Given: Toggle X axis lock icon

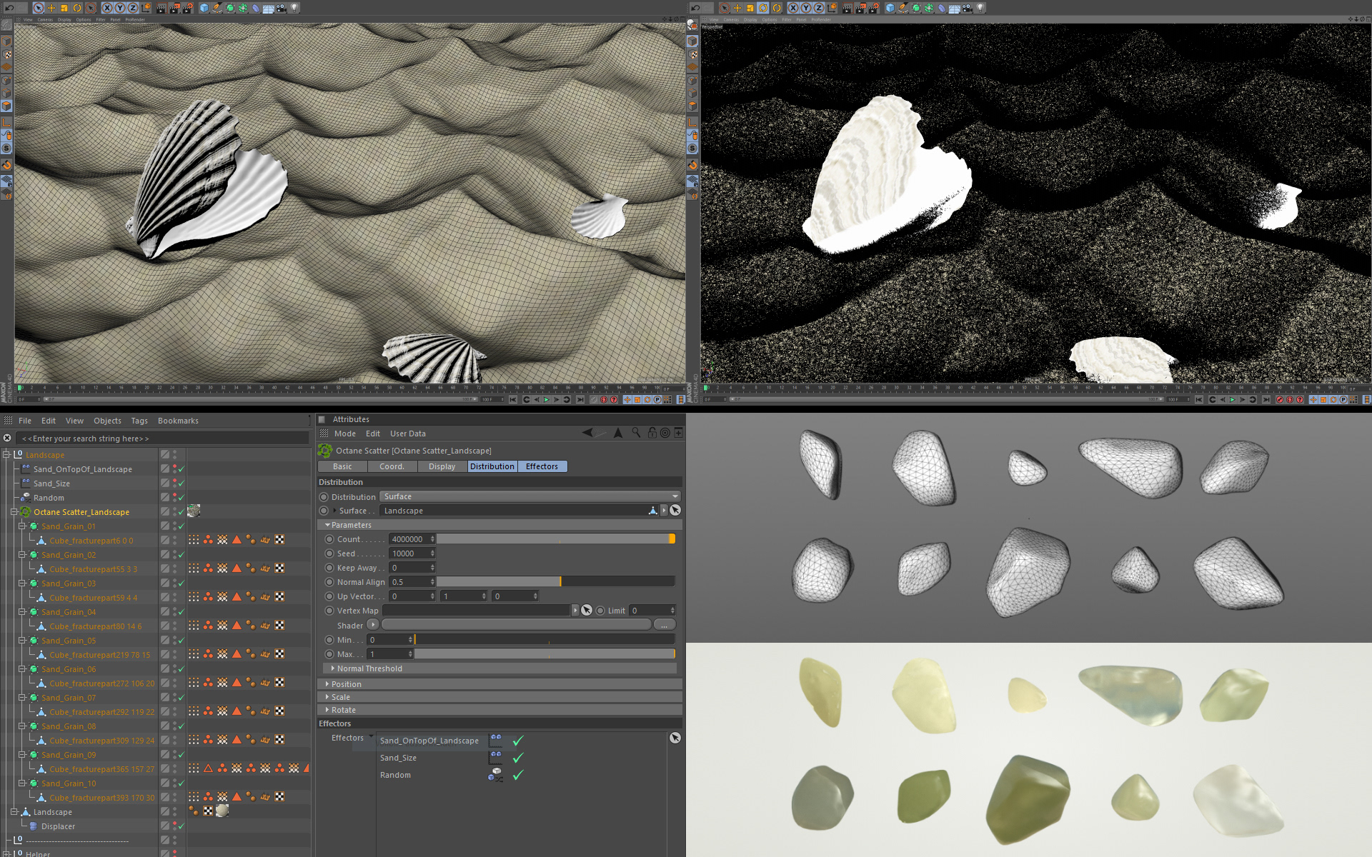Looking at the screenshot, I should tap(107, 8).
